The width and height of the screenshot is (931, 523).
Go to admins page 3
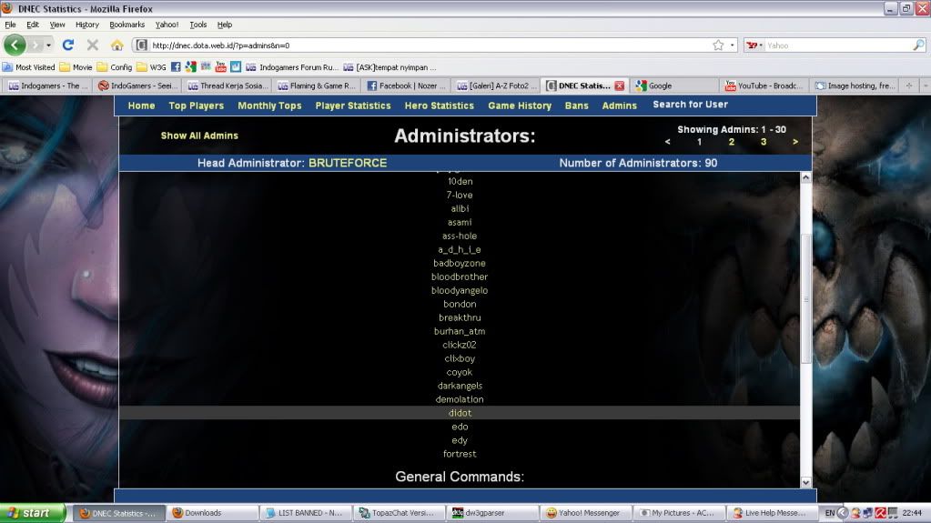point(764,142)
